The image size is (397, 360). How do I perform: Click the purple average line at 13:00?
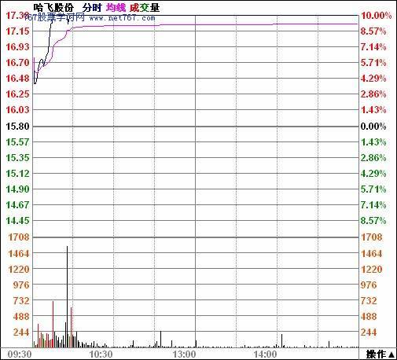coord(195,24)
